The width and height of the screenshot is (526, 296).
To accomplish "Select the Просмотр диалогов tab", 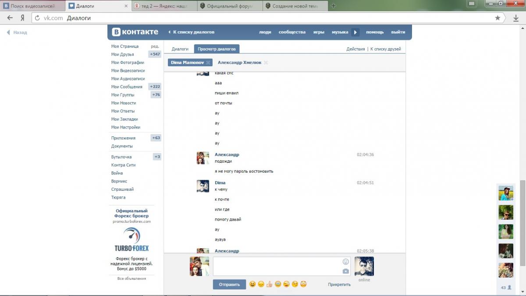I will click(217, 49).
